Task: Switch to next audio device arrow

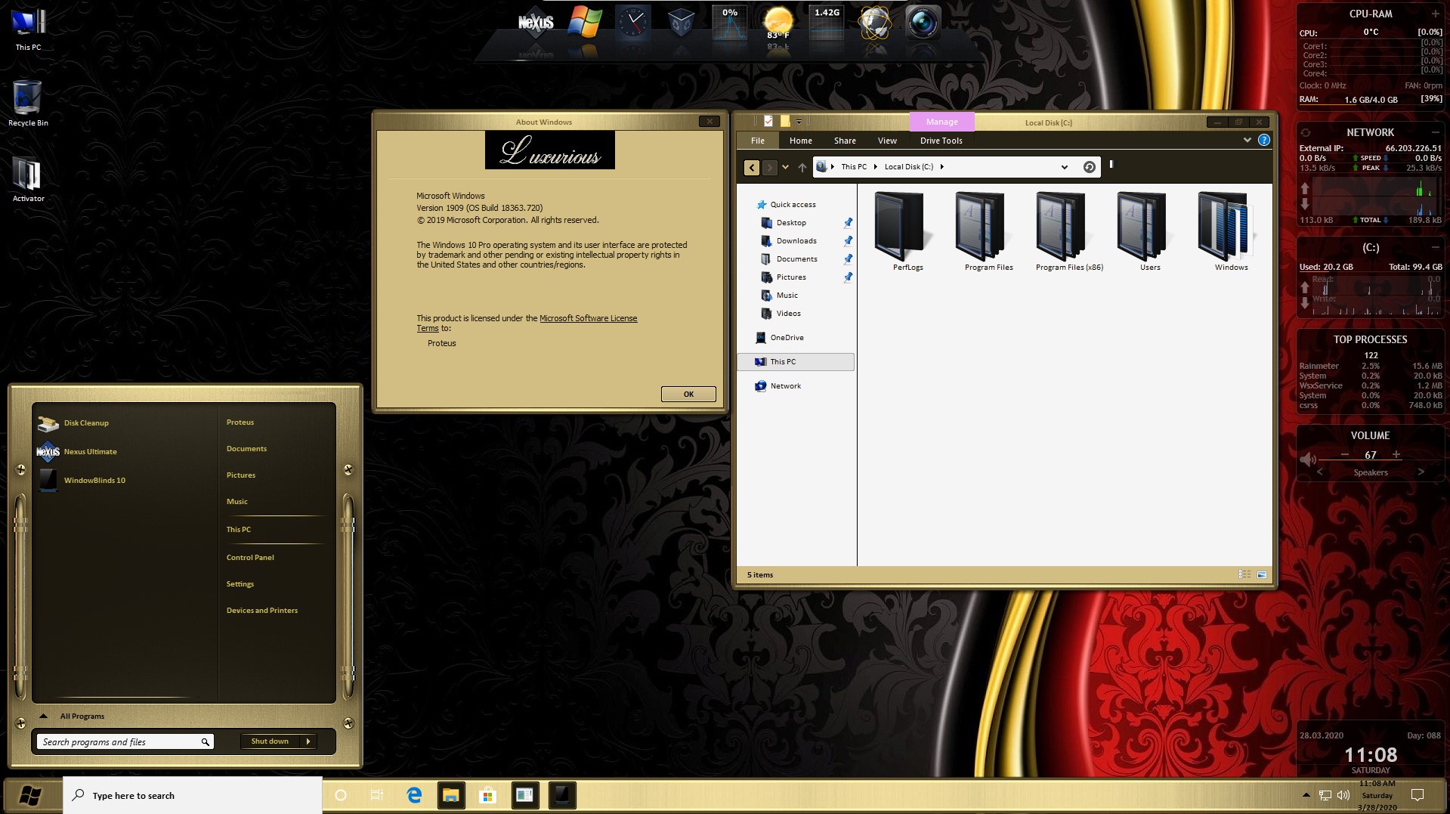Action: [x=1421, y=472]
